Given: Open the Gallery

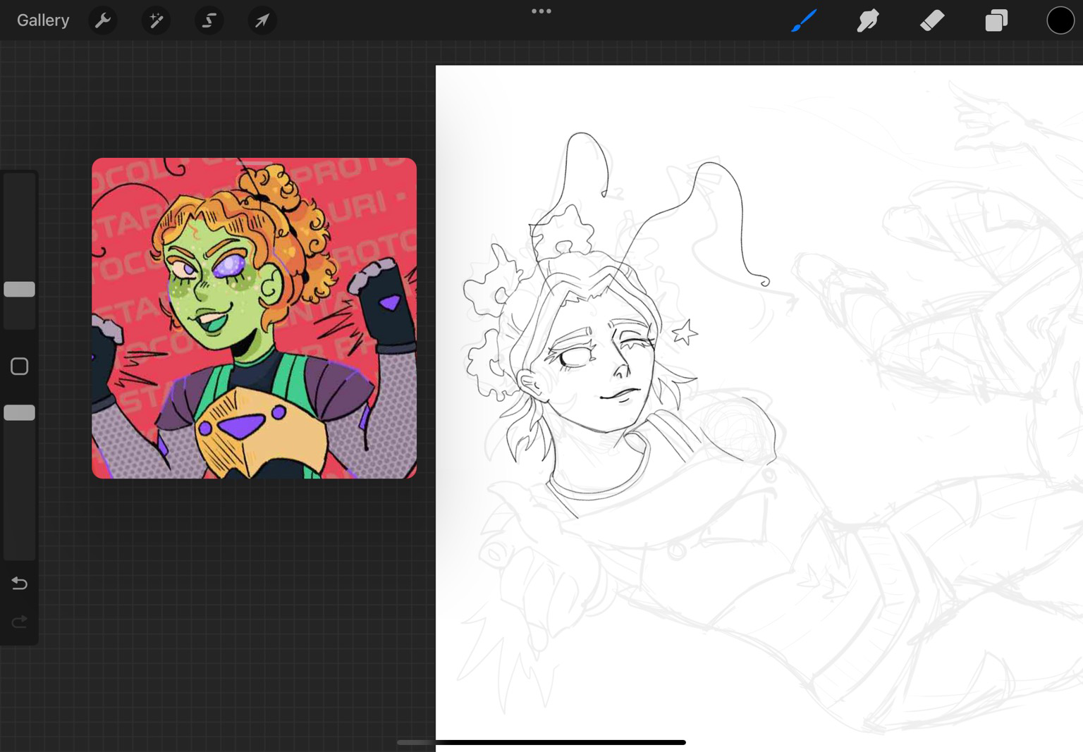Looking at the screenshot, I should 43,20.
